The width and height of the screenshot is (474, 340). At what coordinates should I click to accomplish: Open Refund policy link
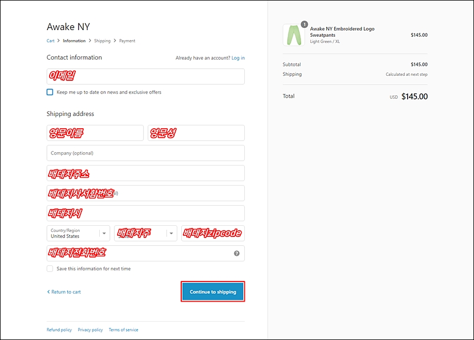click(x=59, y=330)
